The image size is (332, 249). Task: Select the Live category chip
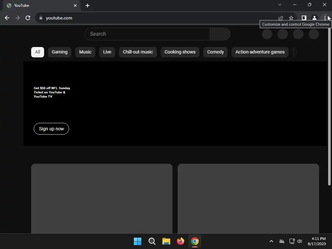107,52
